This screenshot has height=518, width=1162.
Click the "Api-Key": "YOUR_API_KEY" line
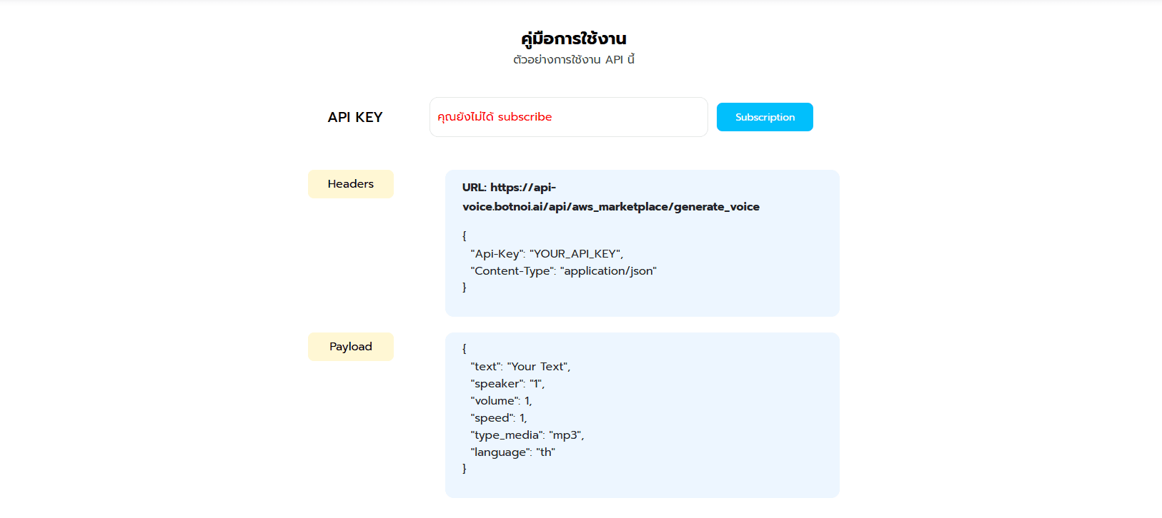[547, 254]
